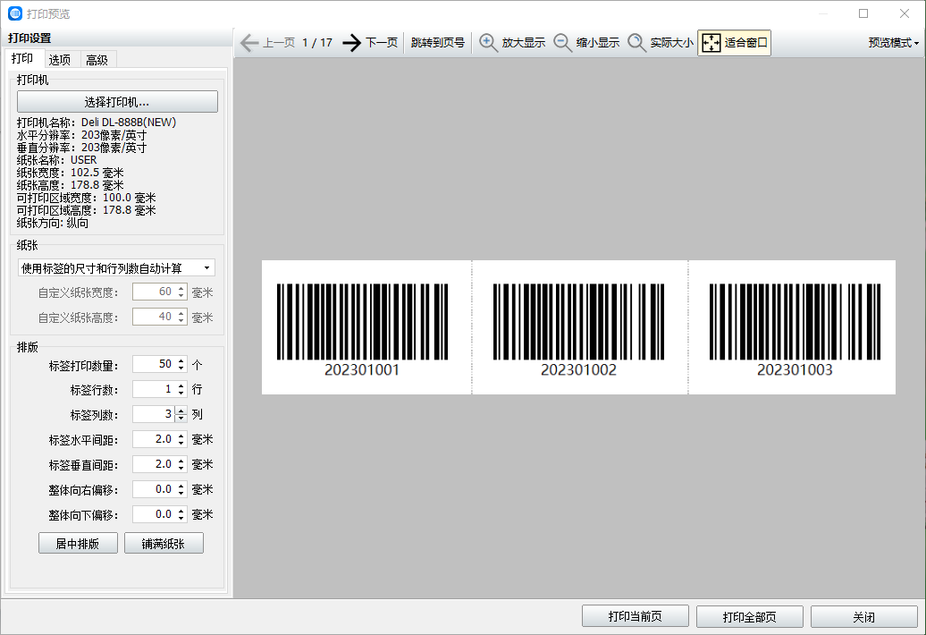Decrease 标签行数 with down arrow
Viewport: 926px width, 635px height.
pos(181,394)
